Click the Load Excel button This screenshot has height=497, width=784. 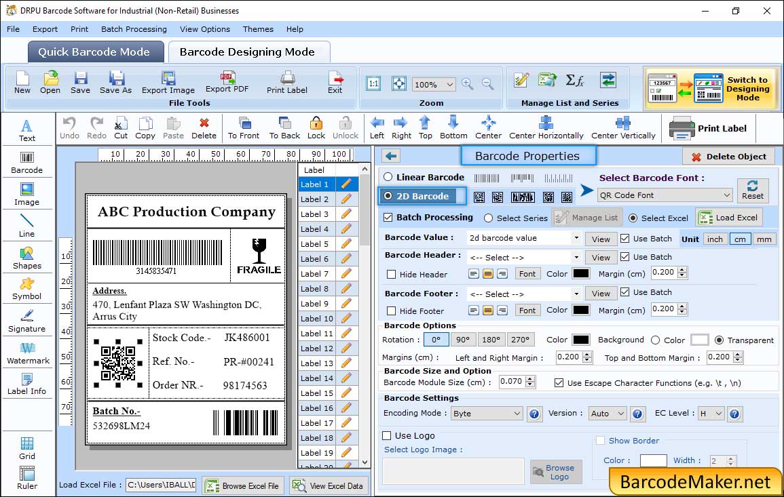coord(729,218)
